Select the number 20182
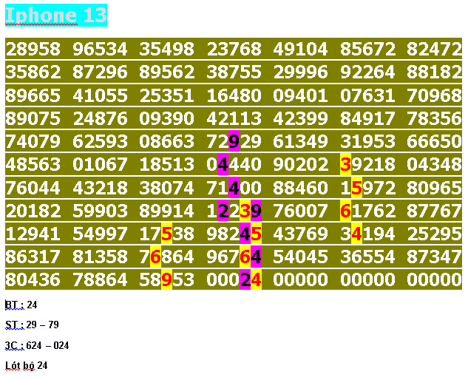 click(33, 211)
